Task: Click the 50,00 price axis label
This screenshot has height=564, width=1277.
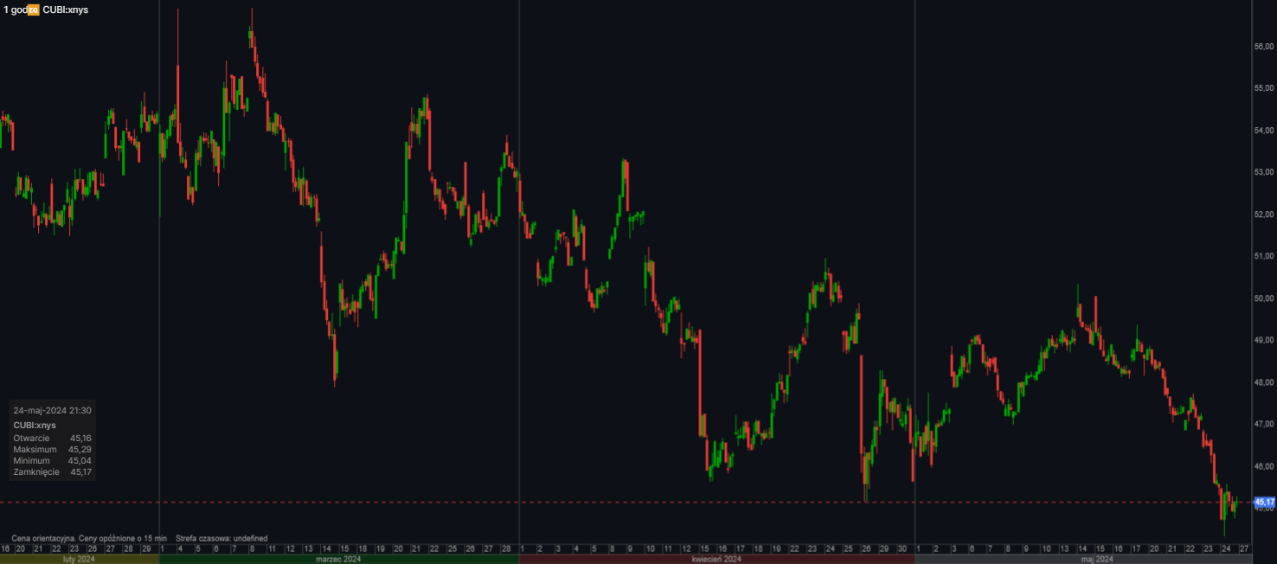Action: [x=1263, y=298]
